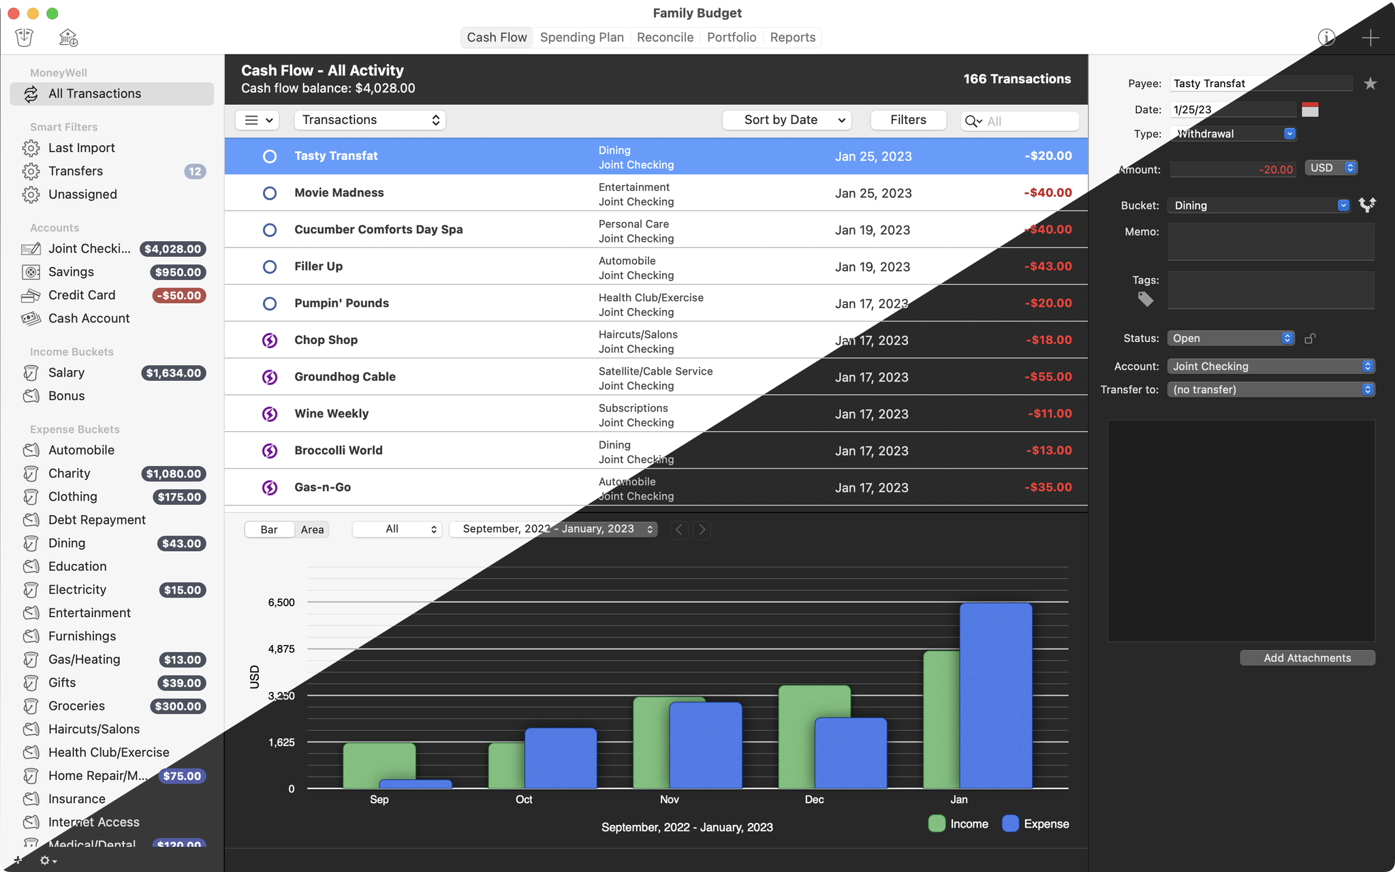This screenshot has height=872, width=1395.
Task: Click the tag icon under Tags
Action: (1146, 299)
